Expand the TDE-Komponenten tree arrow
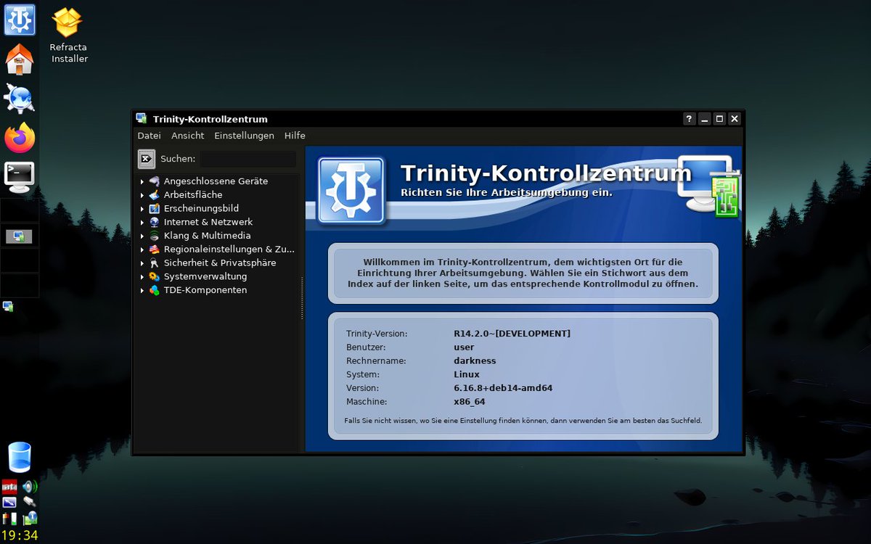This screenshot has width=871, height=544. [142, 290]
